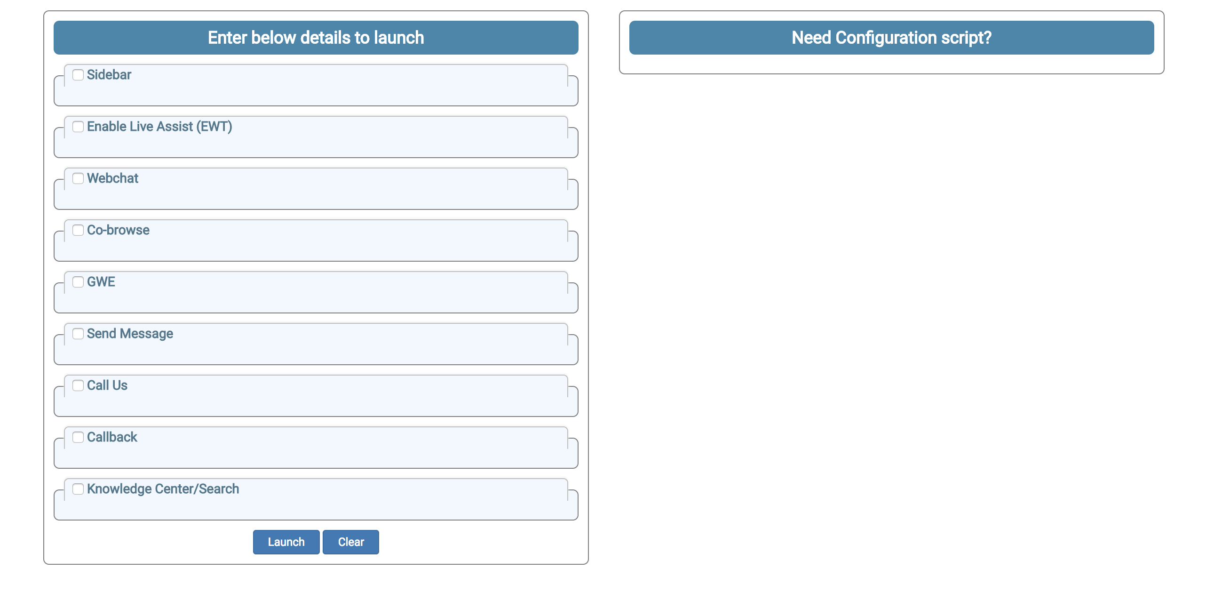Click the Sidebar label text
The image size is (1206, 609).
(109, 75)
